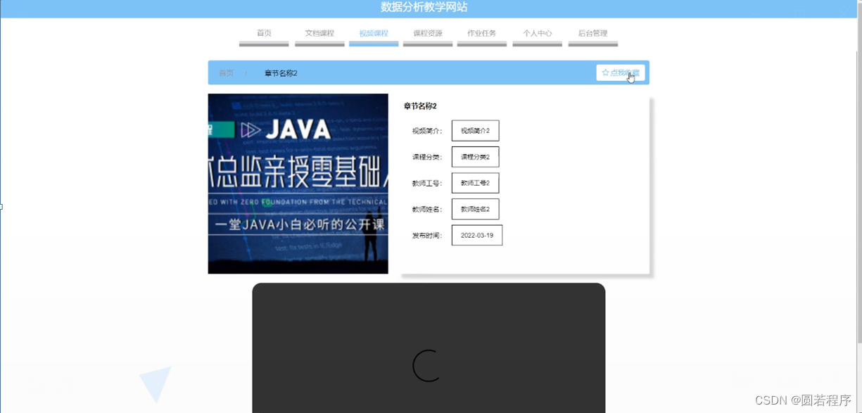Open the 作业任务 menu item

(x=481, y=32)
